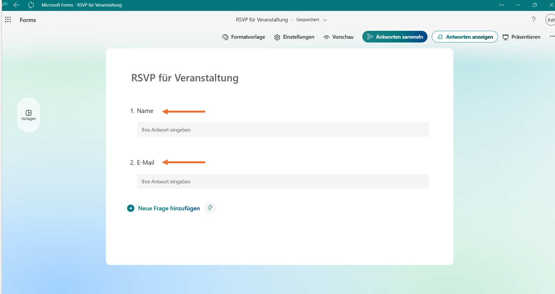Click the back arrow in title bar
Image resolution: width=555 pixels, height=294 pixels.
click(x=17, y=5)
